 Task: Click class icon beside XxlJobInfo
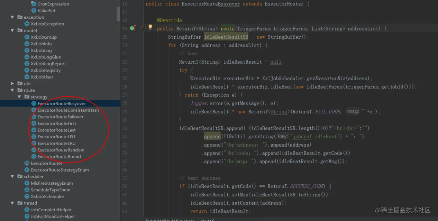click(x=27, y=44)
